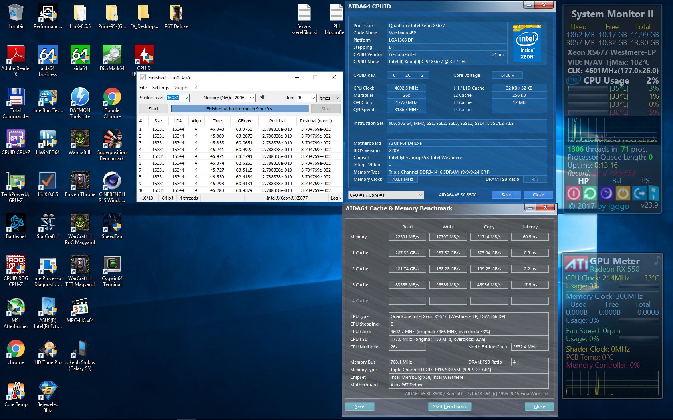The width and height of the screenshot is (673, 420).
Task: Launch TechPowerUp GPU-Z desktop icon
Action: pyautogui.click(x=16, y=187)
